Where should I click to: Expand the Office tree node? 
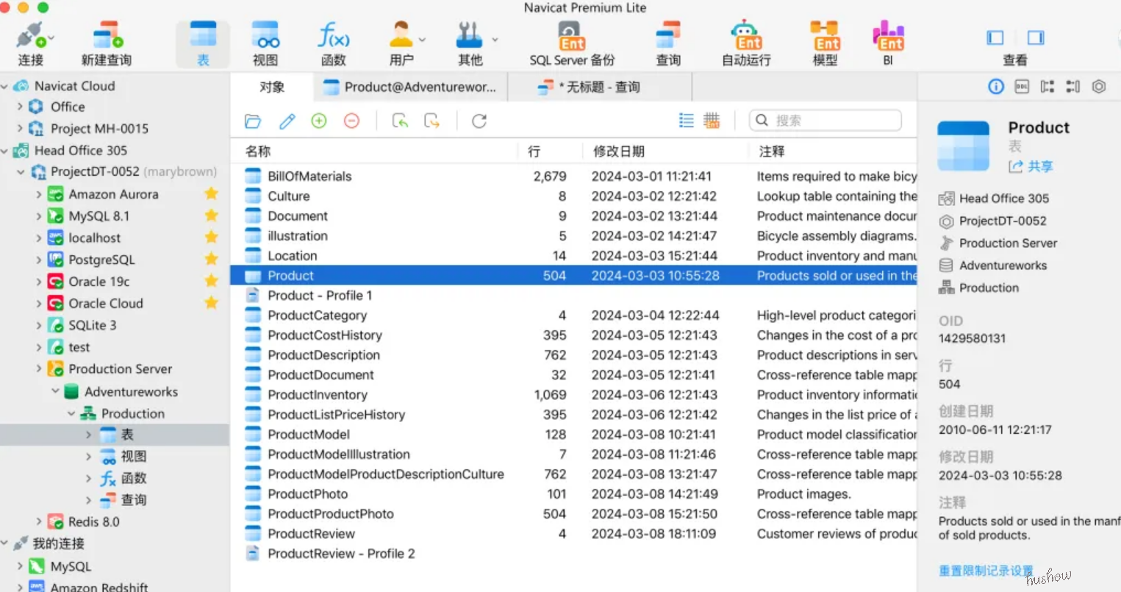click(x=20, y=107)
